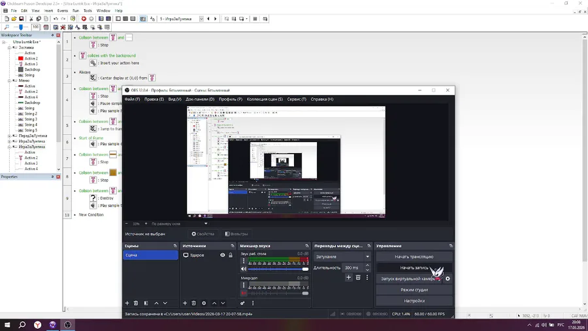Open the Windows Start menu

click(7, 324)
